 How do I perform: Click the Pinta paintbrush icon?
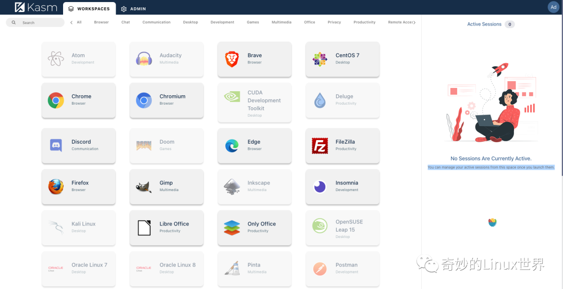pos(232,268)
